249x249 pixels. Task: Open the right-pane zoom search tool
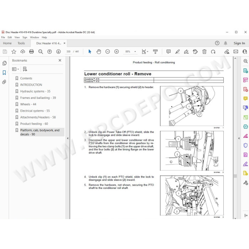(245, 61)
